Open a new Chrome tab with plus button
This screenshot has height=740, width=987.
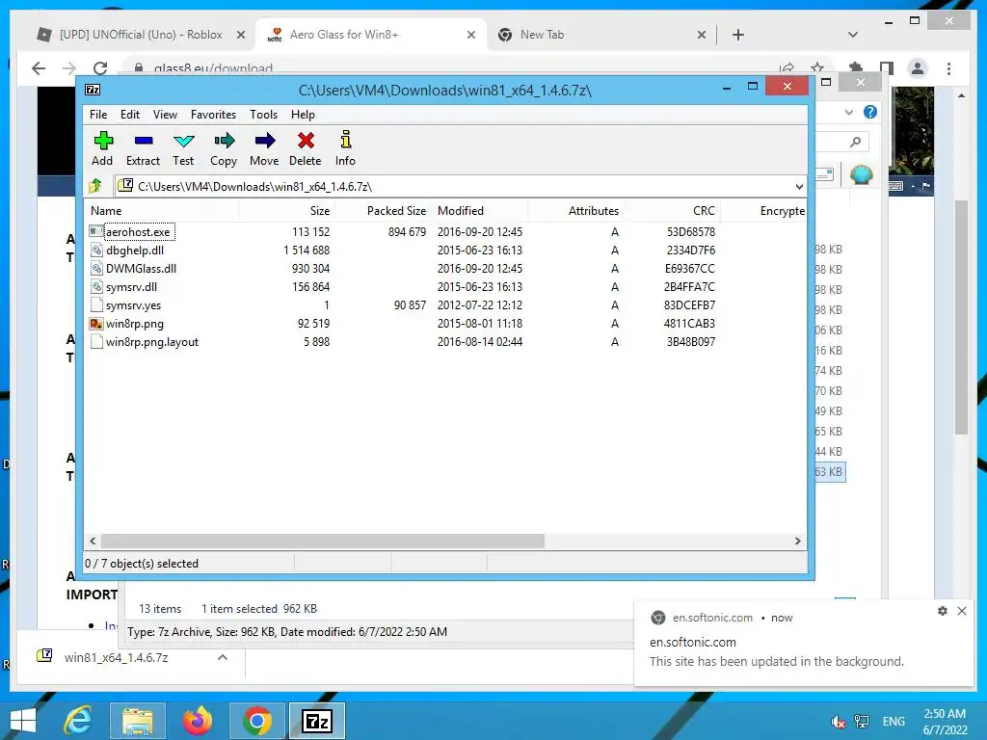(x=738, y=35)
